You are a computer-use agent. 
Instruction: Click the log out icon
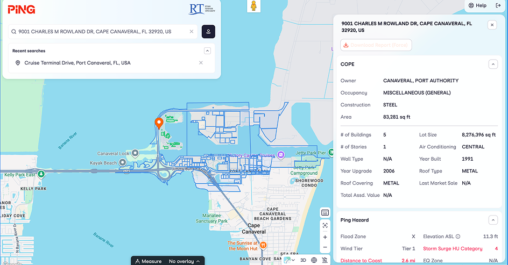pos(498,5)
